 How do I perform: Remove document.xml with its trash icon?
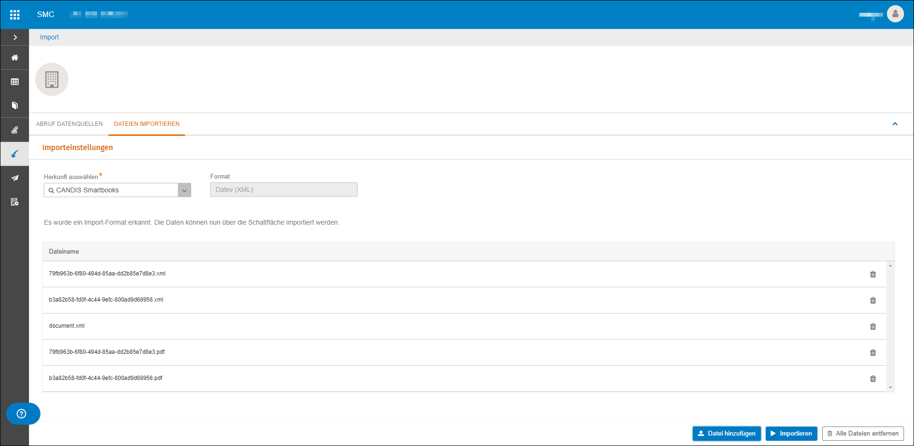pos(873,326)
